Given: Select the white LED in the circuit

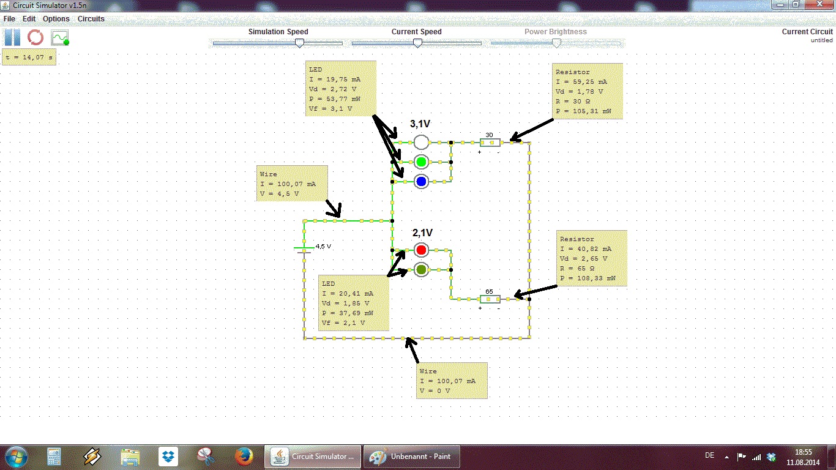Looking at the screenshot, I should coord(421,142).
